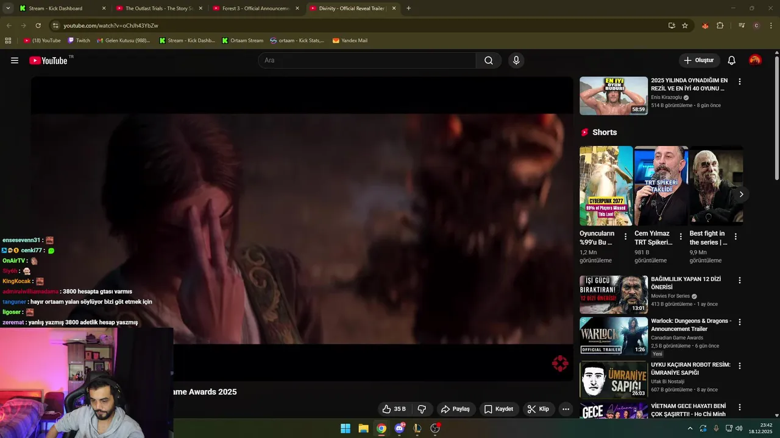The height and width of the screenshot is (438, 780).
Task: Open options for Warlock Announcement Trailer video
Action: coord(740,322)
